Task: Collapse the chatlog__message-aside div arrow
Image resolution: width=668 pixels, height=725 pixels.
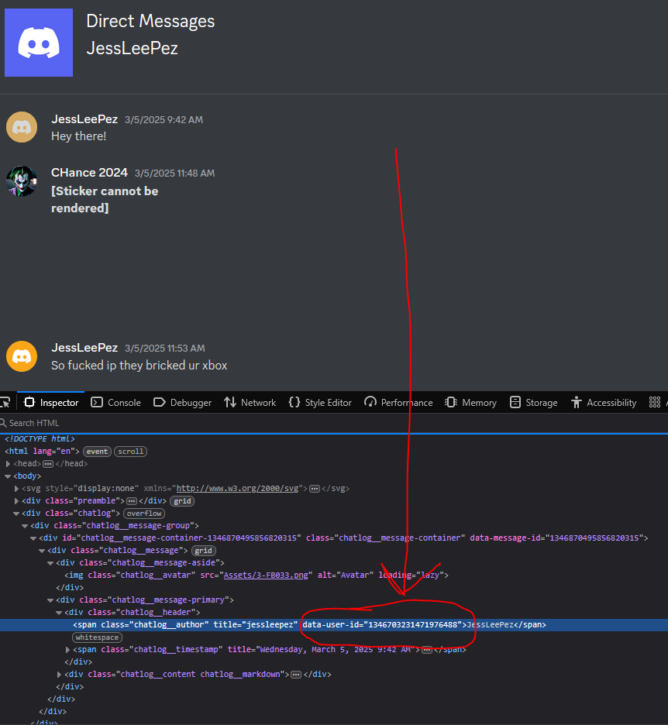Action: pos(50,562)
